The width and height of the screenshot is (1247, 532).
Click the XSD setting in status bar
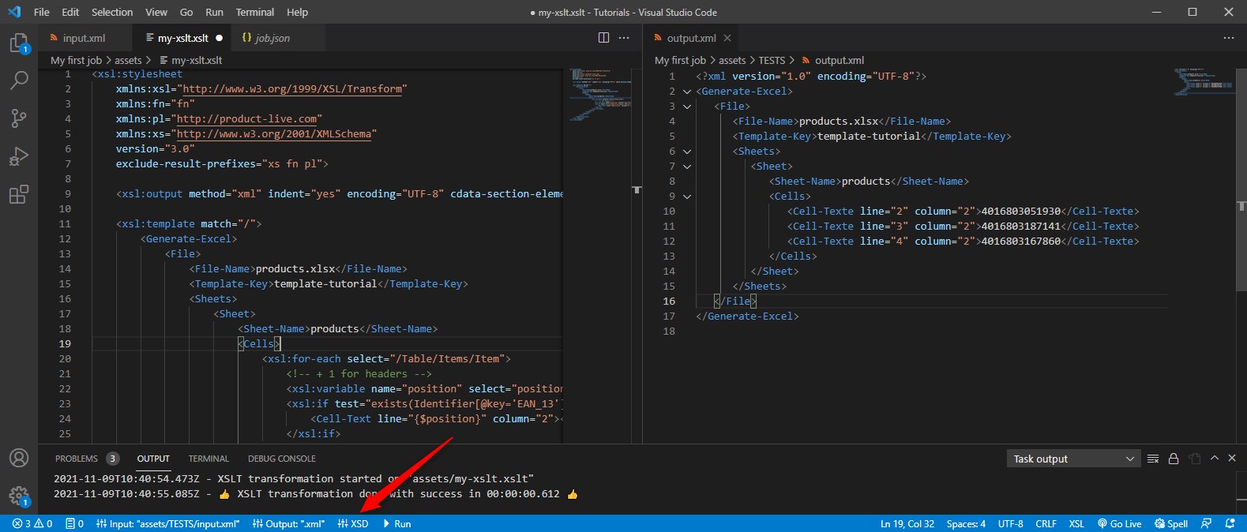pyautogui.click(x=353, y=524)
